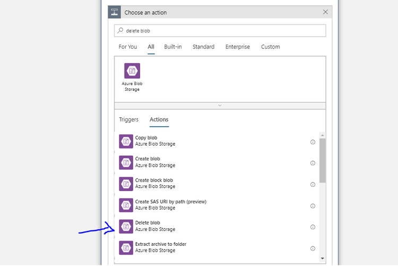This screenshot has height=266, width=398.
Task: Click the scrollbar up arrow in actions list
Action: 322,135
